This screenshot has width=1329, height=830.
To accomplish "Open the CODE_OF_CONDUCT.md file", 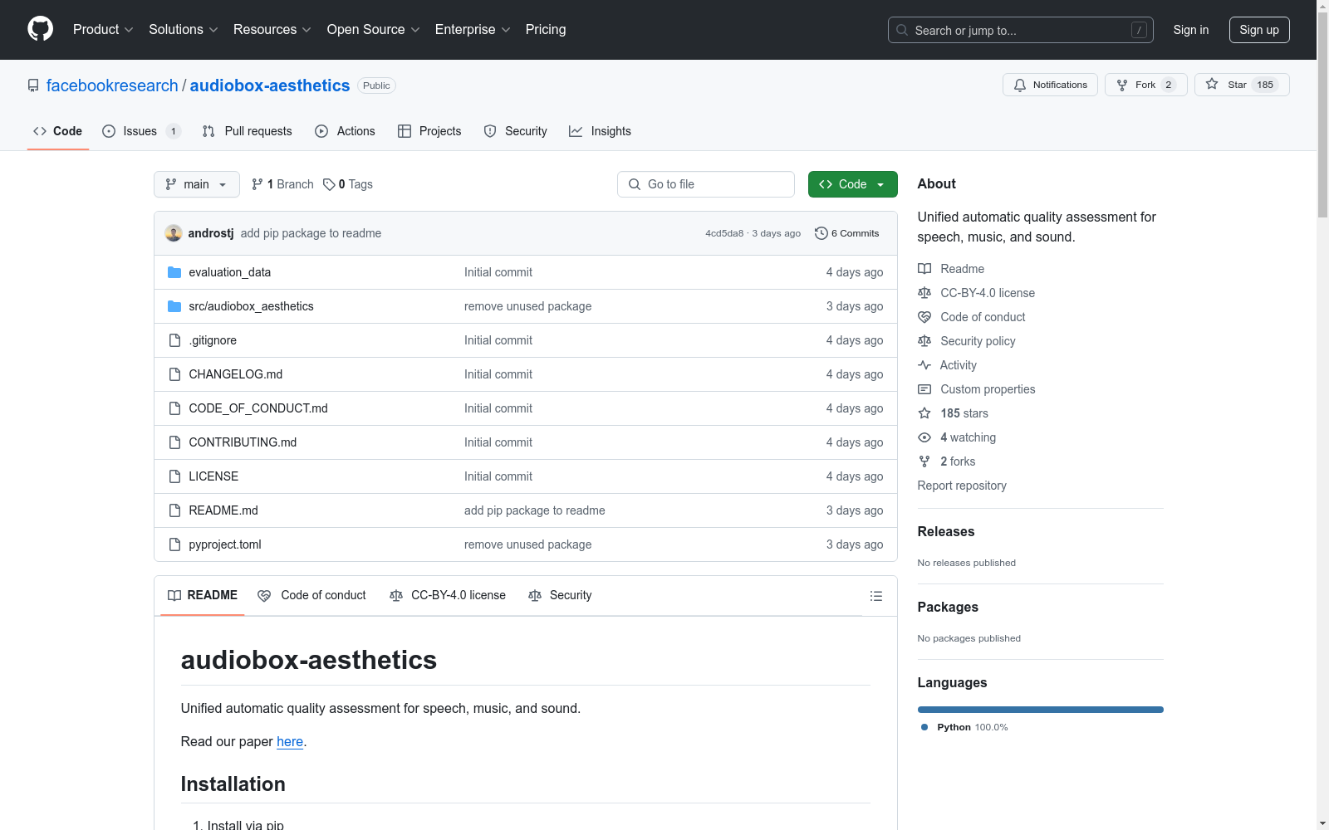I will [x=258, y=408].
